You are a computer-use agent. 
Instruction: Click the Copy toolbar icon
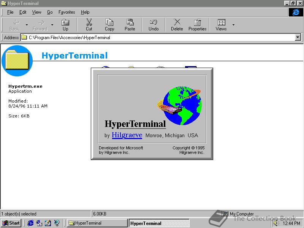(109, 22)
